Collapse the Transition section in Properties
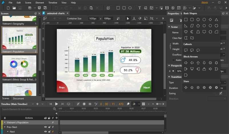 (169, 77)
